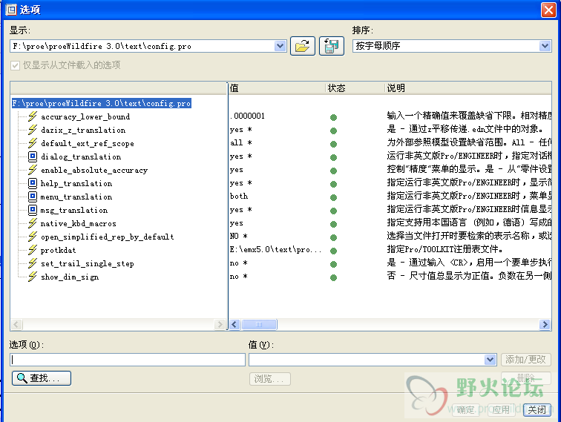
Task: Open a configuration file with folder icon
Action: pyautogui.click(x=303, y=46)
